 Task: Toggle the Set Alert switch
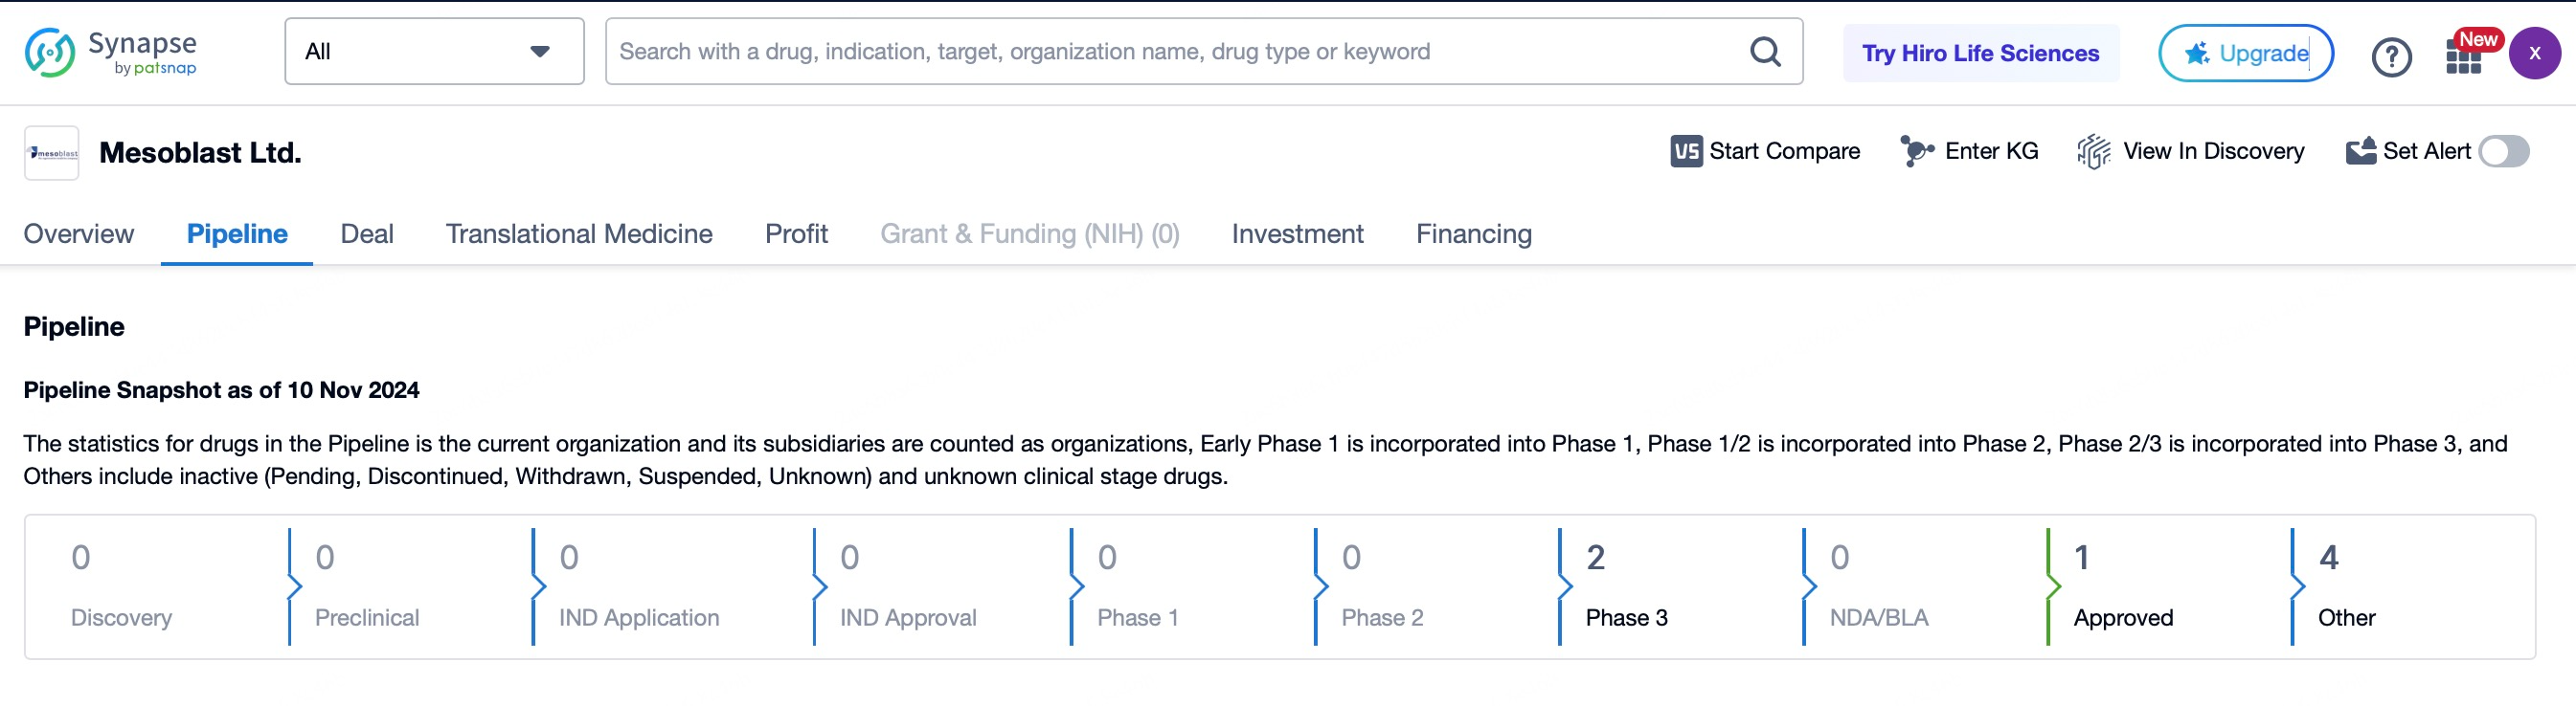tap(2503, 152)
